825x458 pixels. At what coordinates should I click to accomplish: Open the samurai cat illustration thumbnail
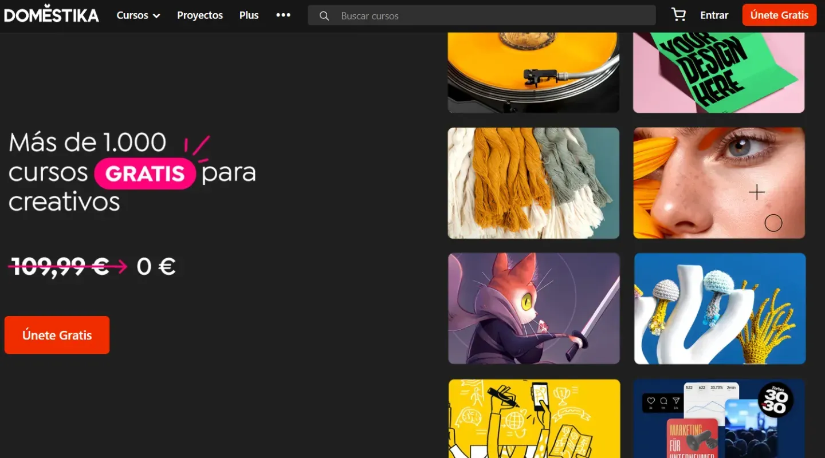(534, 309)
